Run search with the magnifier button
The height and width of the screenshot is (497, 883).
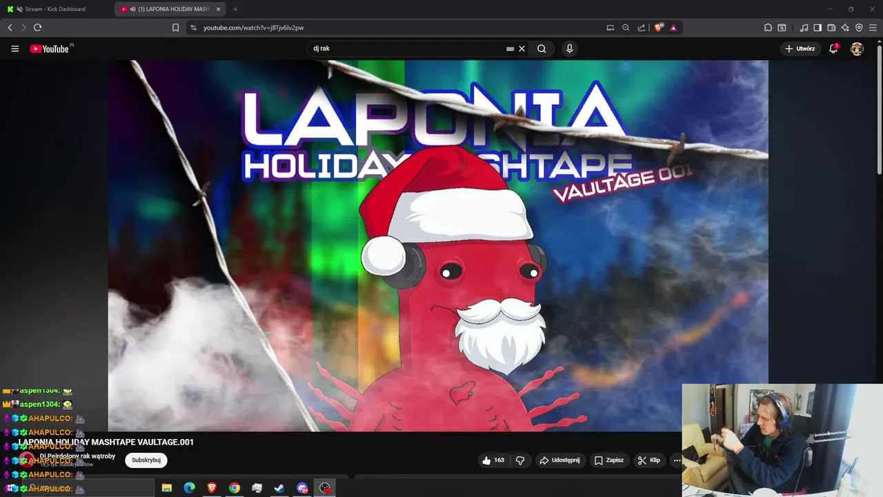point(542,49)
